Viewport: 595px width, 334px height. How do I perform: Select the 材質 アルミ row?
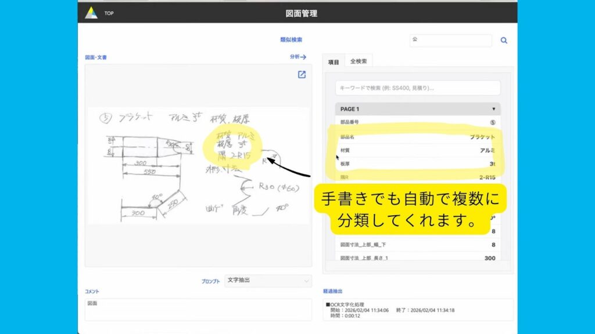click(x=417, y=150)
